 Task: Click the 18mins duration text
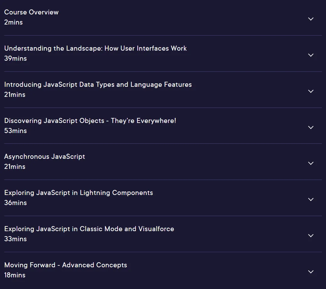(15, 275)
